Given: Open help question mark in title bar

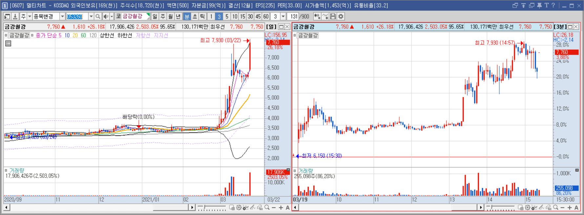Looking at the screenshot, I should [x=553, y=5].
